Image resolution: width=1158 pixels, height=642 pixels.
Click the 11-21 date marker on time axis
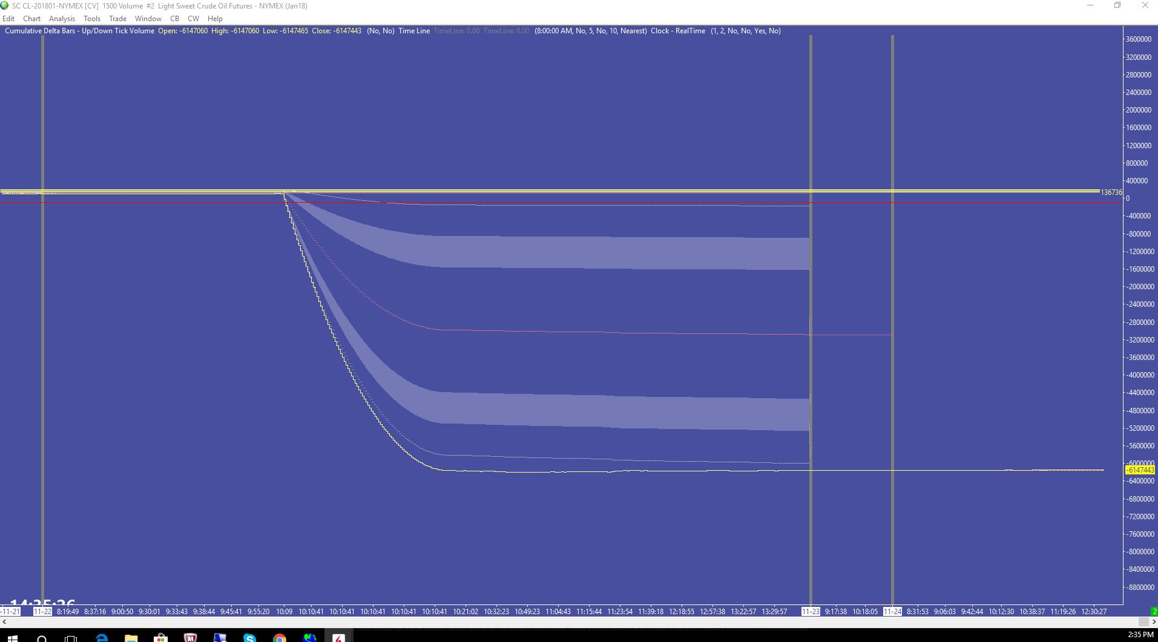(10, 611)
